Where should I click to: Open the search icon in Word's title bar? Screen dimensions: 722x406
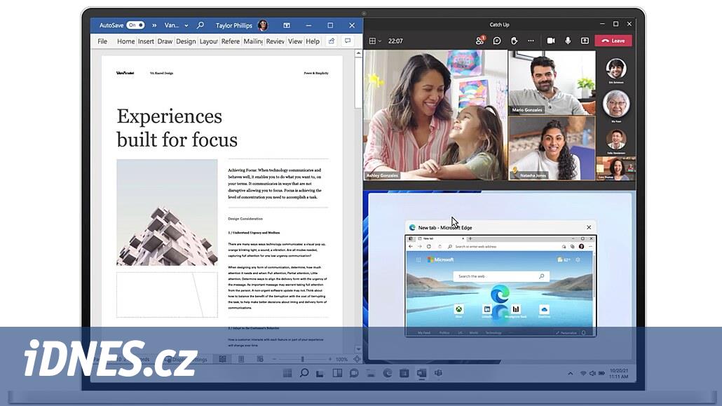click(x=200, y=25)
